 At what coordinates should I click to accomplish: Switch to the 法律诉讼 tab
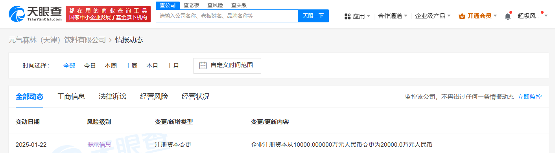coord(112,97)
